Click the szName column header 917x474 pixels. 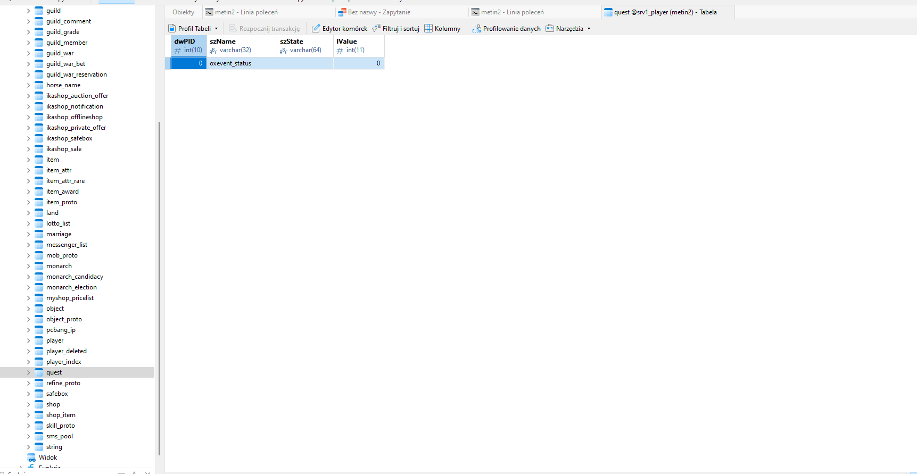[x=242, y=46]
